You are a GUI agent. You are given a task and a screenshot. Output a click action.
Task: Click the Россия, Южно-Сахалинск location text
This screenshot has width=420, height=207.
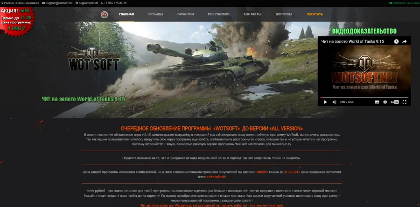point(20,3)
